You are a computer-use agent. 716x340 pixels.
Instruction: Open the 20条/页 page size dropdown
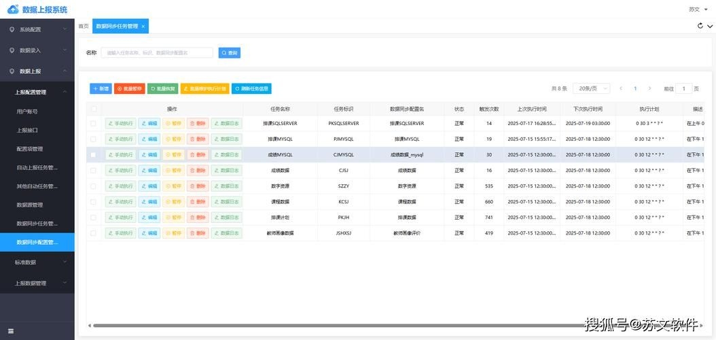tap(592, 88)
